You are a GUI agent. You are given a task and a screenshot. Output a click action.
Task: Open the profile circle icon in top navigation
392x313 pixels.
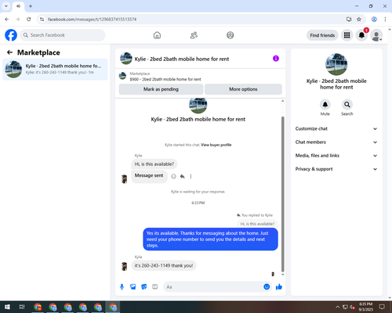point(230,35)
